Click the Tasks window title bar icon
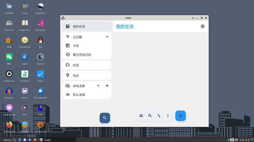The width and height of the screenshot is (254, 142). pyautogui.click(x=63, y=18)
